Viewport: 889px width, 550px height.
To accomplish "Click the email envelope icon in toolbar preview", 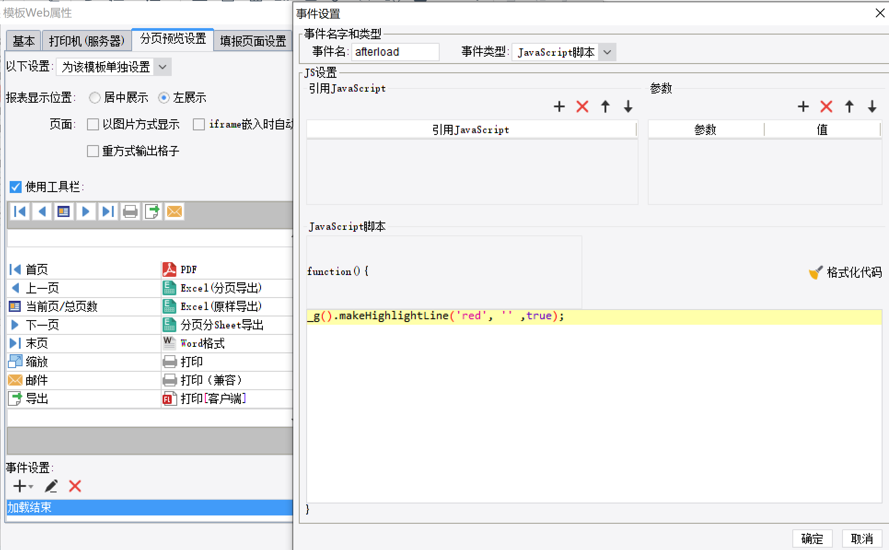I will pyautogui.click(x=174, y=212).
